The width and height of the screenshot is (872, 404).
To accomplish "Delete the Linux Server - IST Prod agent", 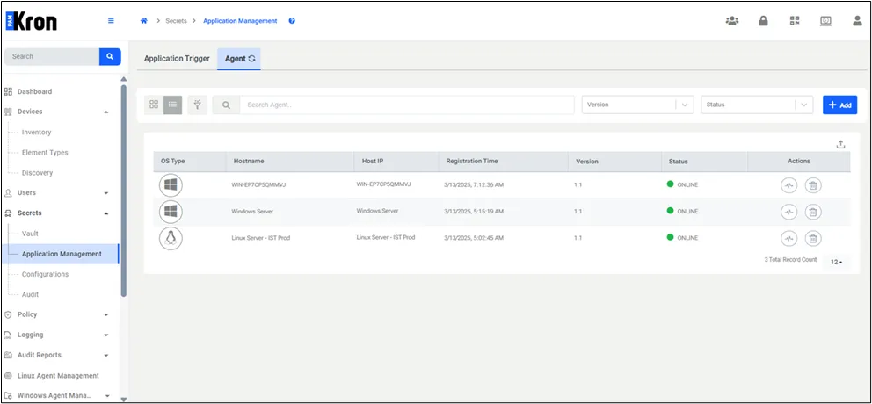I will click(x=812, y=239).
